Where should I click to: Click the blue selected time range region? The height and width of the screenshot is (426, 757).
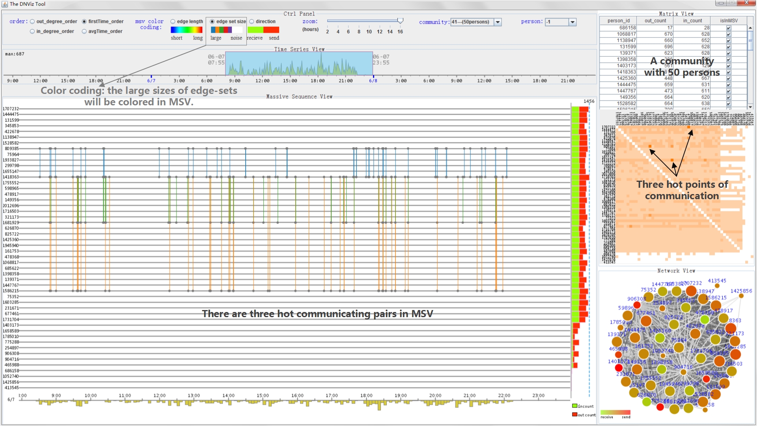coord(299,64)
